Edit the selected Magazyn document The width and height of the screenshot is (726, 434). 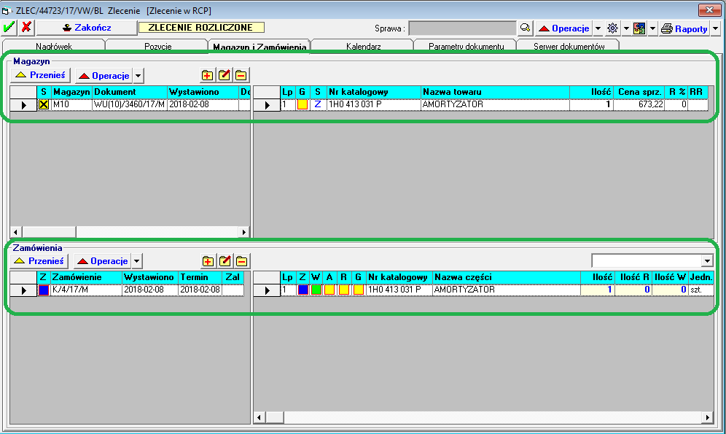tap(225, 75)
